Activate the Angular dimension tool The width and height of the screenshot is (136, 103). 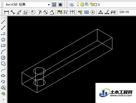click(x=52, y=12)
